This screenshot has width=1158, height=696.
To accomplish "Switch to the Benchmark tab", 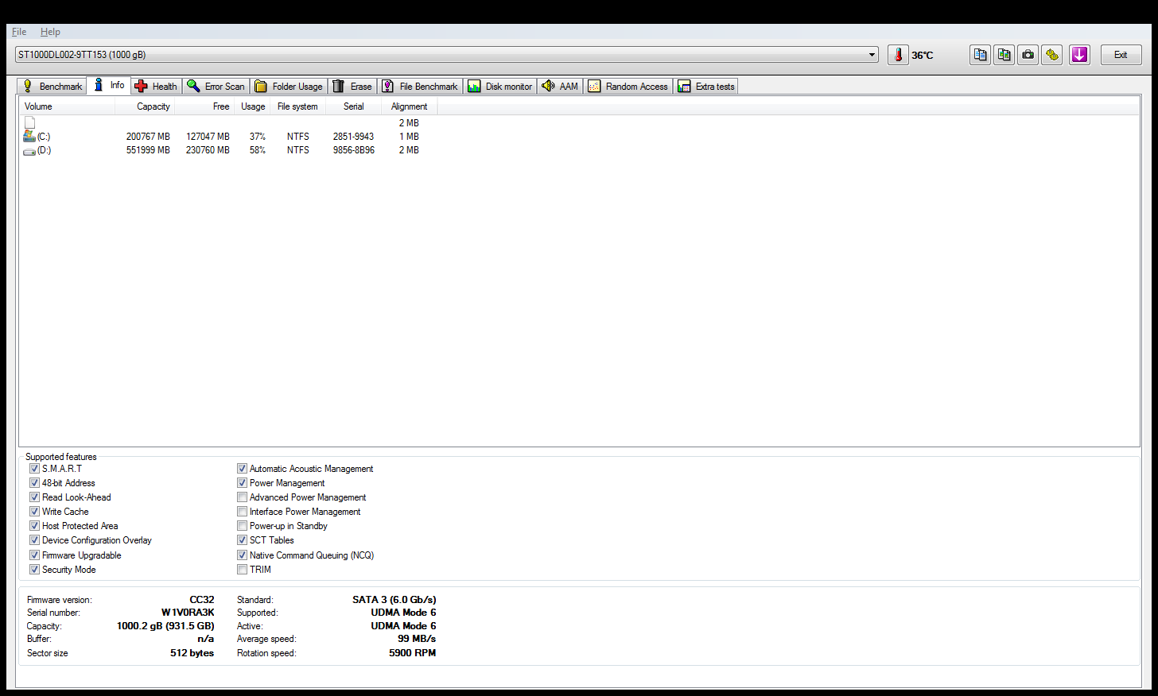I will tap(52, 87).
